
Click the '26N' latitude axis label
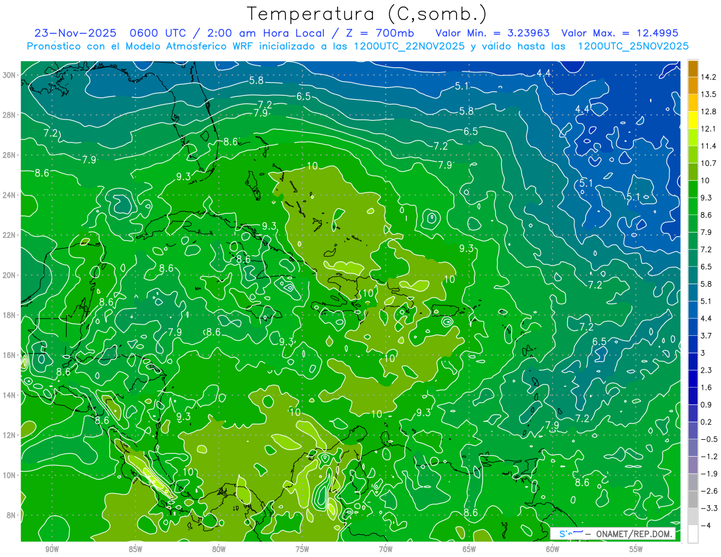pyautogui.click(x=9, y=155)
